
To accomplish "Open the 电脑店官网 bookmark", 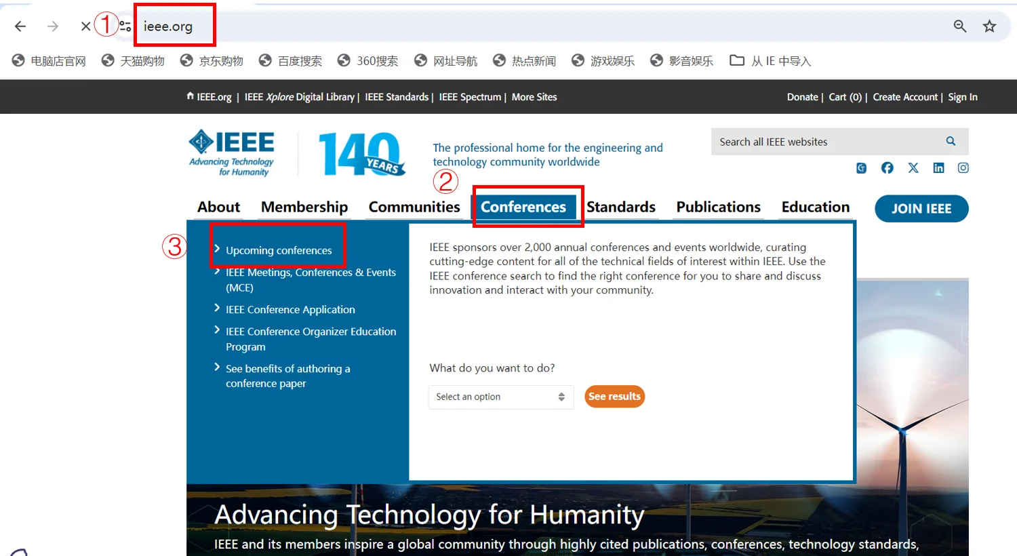I will (49, 61).
